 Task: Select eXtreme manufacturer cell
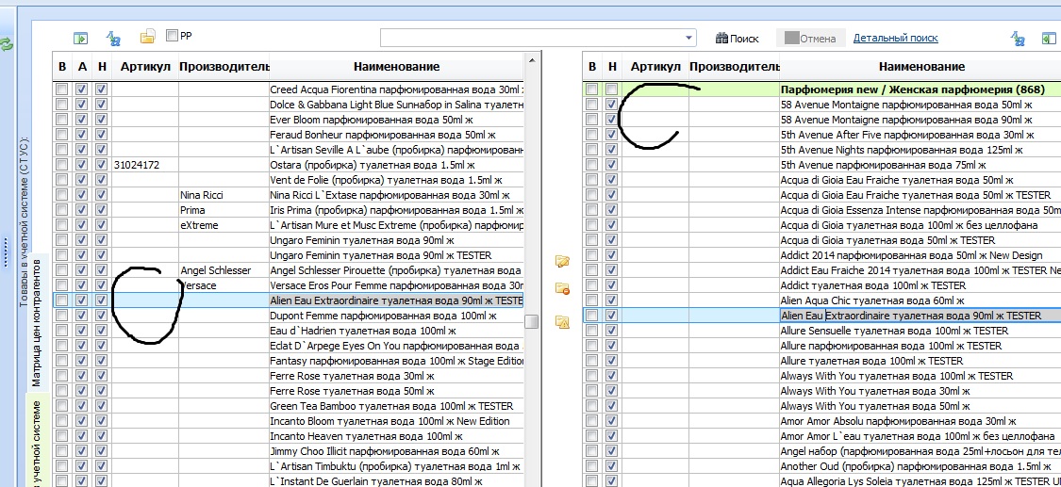224,225
